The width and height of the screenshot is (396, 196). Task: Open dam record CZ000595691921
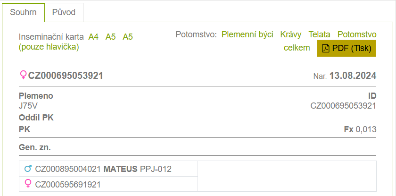point(68,184)
